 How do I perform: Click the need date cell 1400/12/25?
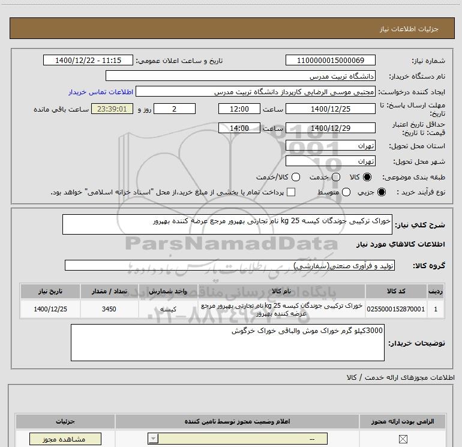50,309
